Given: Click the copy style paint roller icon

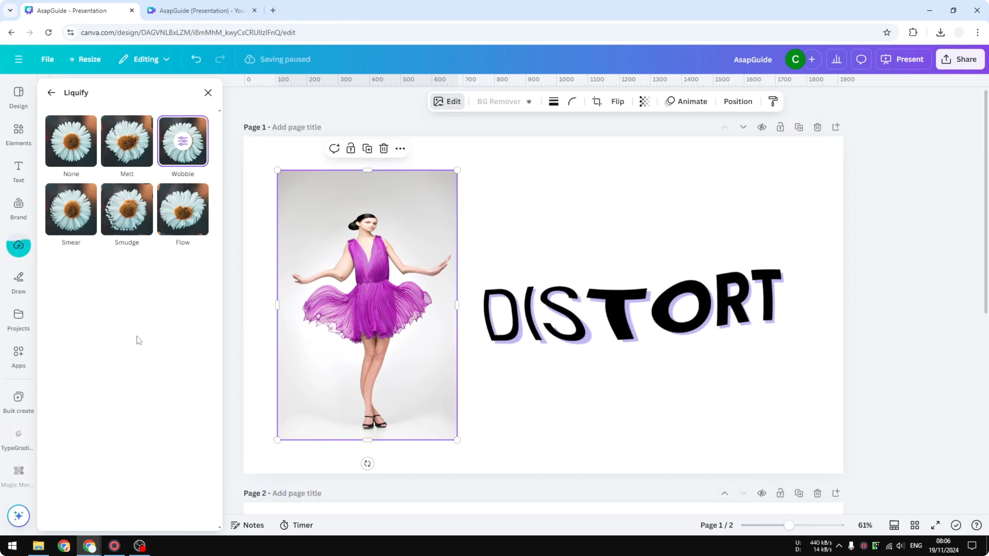Looking at the screenshot, I should coord(773,101).
